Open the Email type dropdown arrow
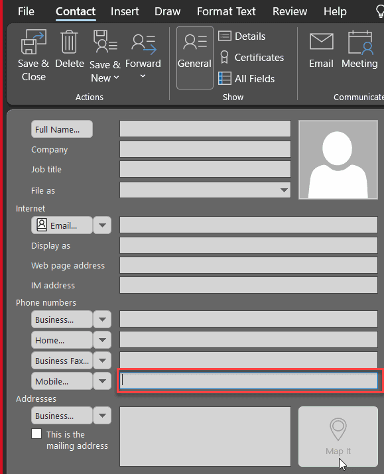The height and width of the screenshot is (474, 384). (x=102, y=225)
